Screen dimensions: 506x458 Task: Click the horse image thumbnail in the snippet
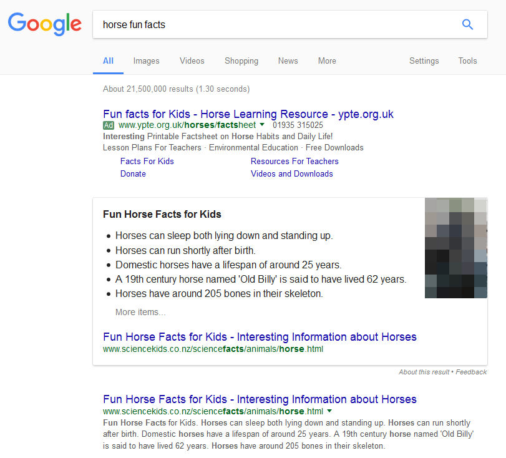click(x=456, y=248)
